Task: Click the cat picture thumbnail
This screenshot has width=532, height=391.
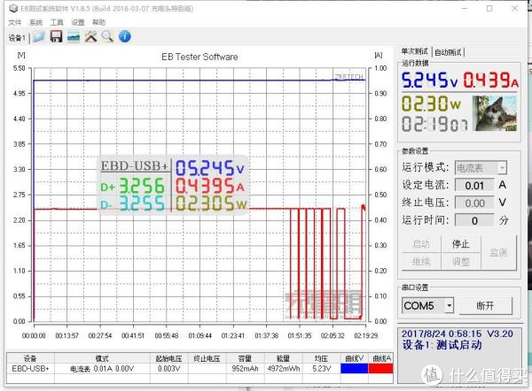Action: point(497,113)
